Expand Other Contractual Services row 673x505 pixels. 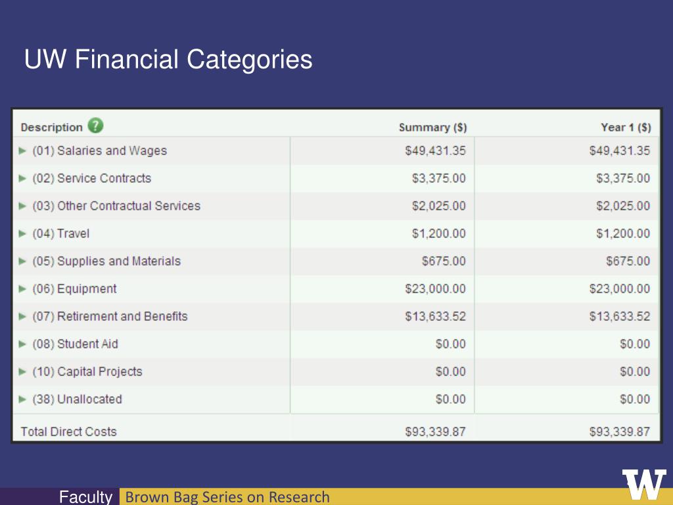23,206
